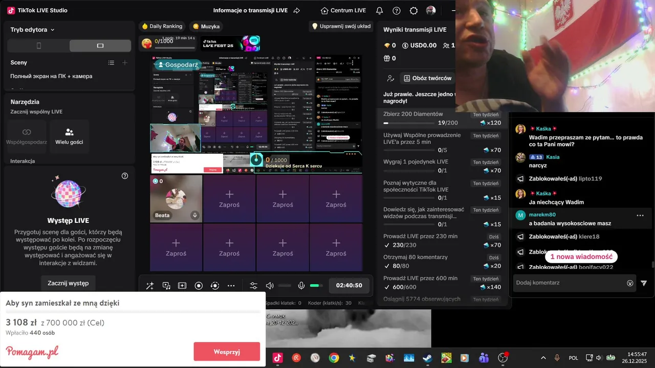Viewport: 655px width, 368px height.
Task: Open the emoji picker in the comment box
Action: (630, 283)
